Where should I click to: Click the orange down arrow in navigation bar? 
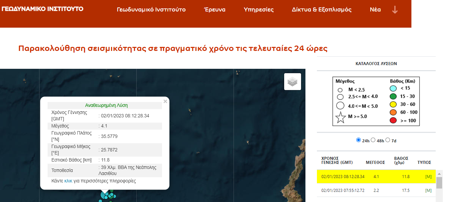click(395, 10)
